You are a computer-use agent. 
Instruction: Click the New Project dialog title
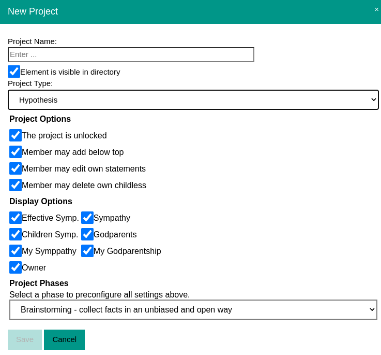coord(33,11)
